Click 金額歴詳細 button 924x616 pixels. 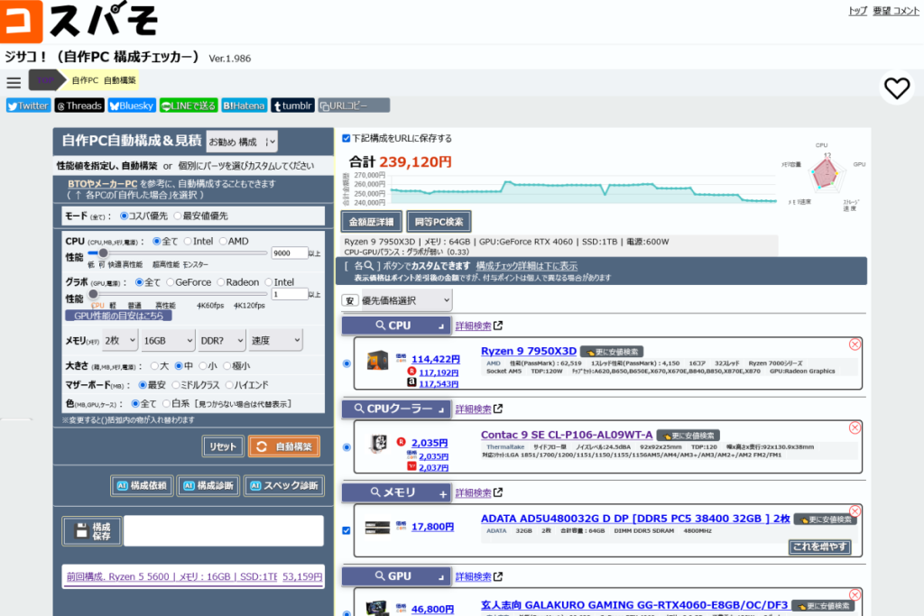(371, 222)
